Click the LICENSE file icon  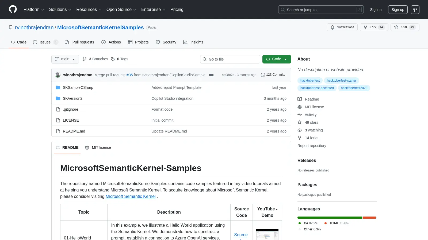(58, 120)
